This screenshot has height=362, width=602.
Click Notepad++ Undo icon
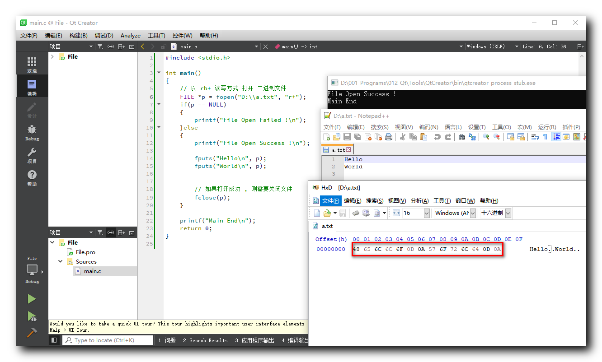click(437, 137)
